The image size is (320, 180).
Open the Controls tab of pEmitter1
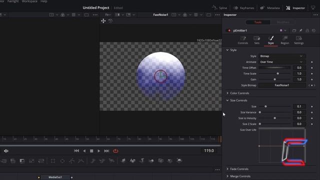point(242,40)
